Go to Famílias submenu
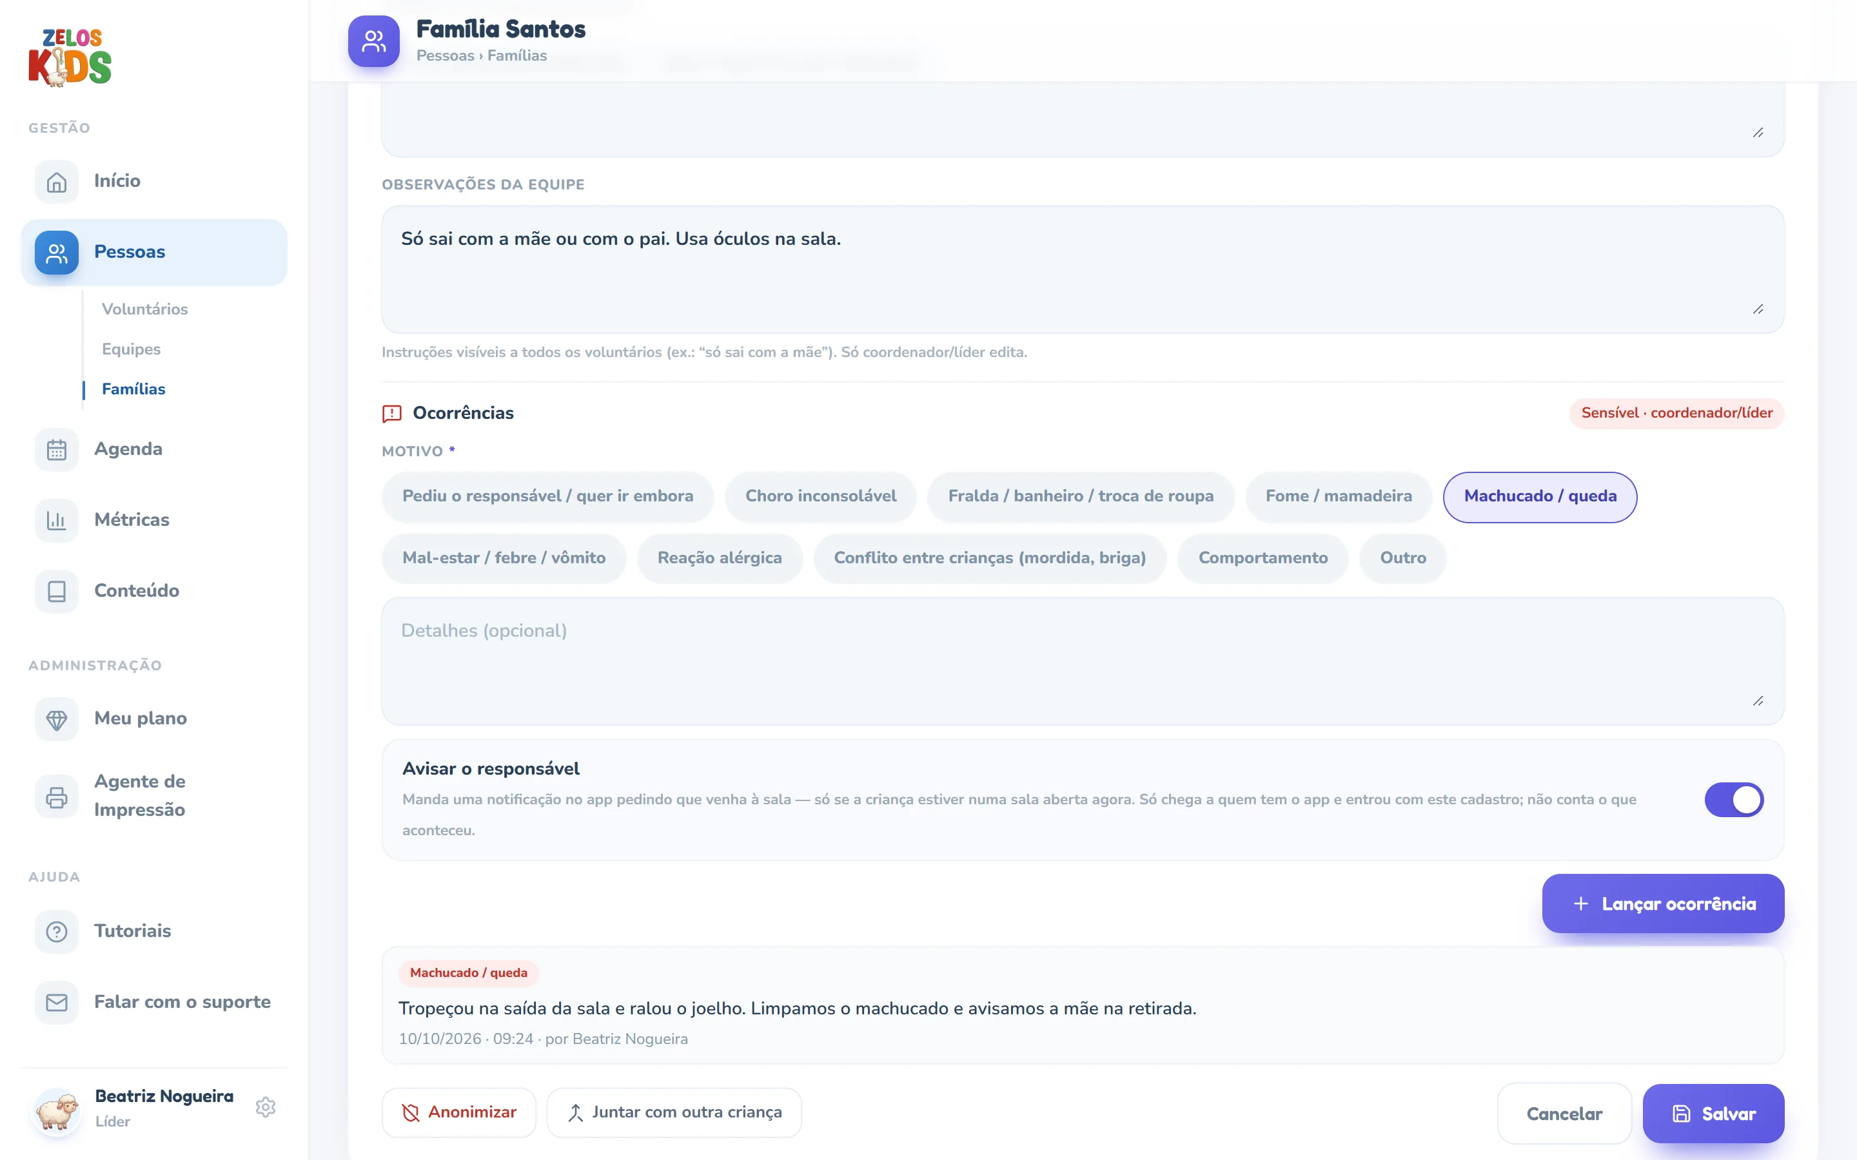The width and height of the screenshot is (1857, 1160). click(x=133, y=389)
